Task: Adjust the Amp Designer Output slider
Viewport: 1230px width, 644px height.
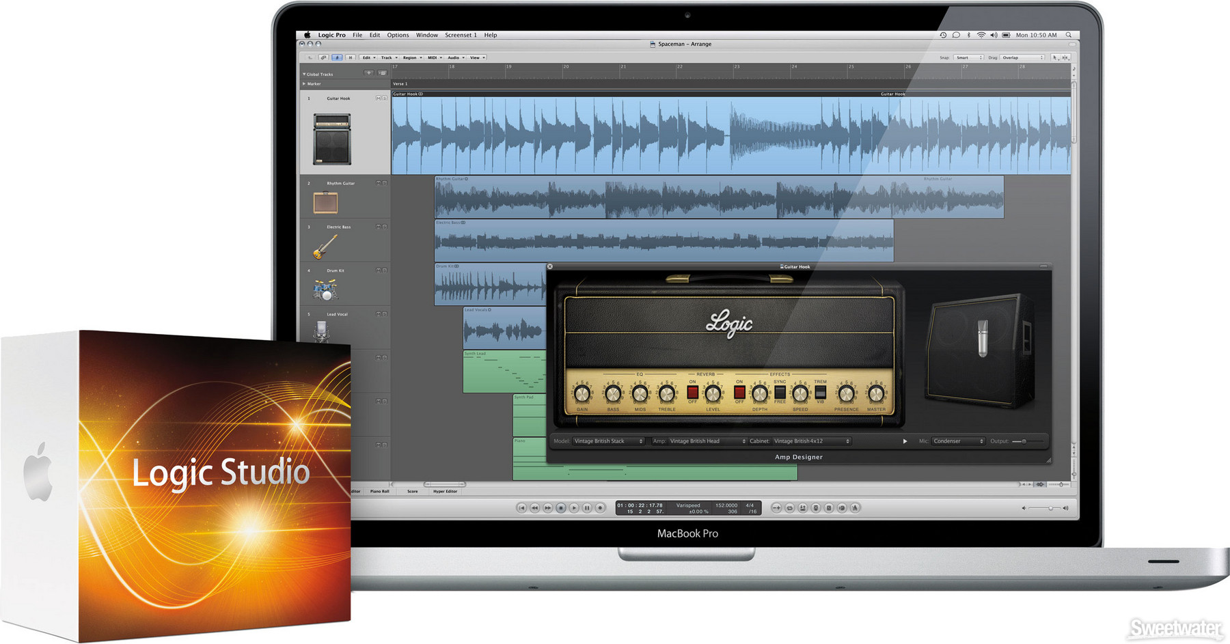Action: (1027, 441)
